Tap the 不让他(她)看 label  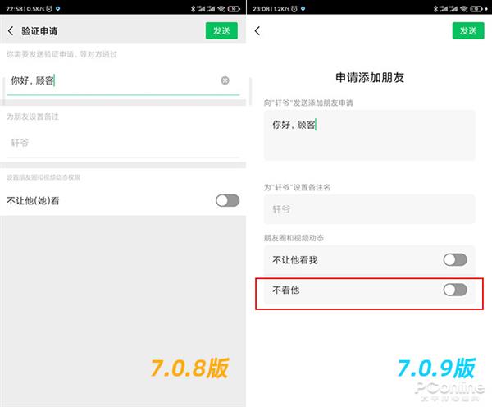(x=33, y=201)
